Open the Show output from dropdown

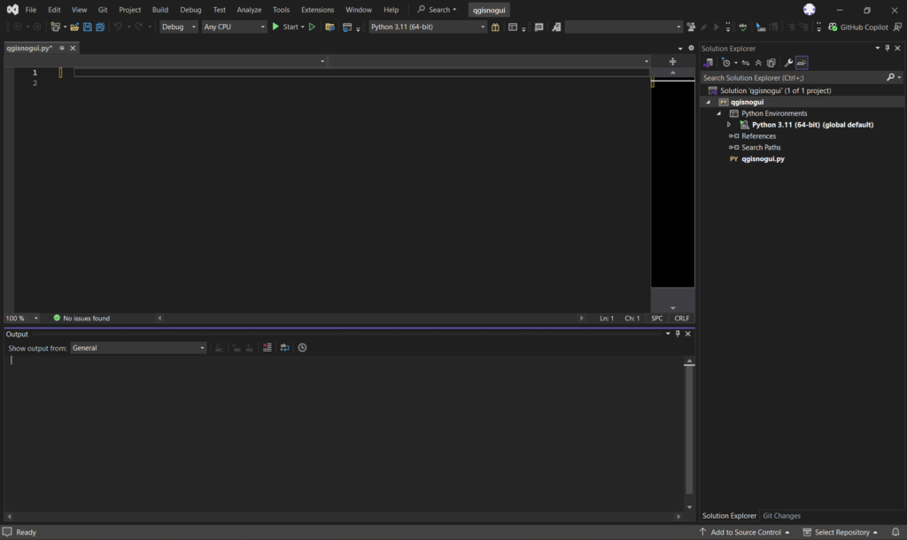(138, 348)
